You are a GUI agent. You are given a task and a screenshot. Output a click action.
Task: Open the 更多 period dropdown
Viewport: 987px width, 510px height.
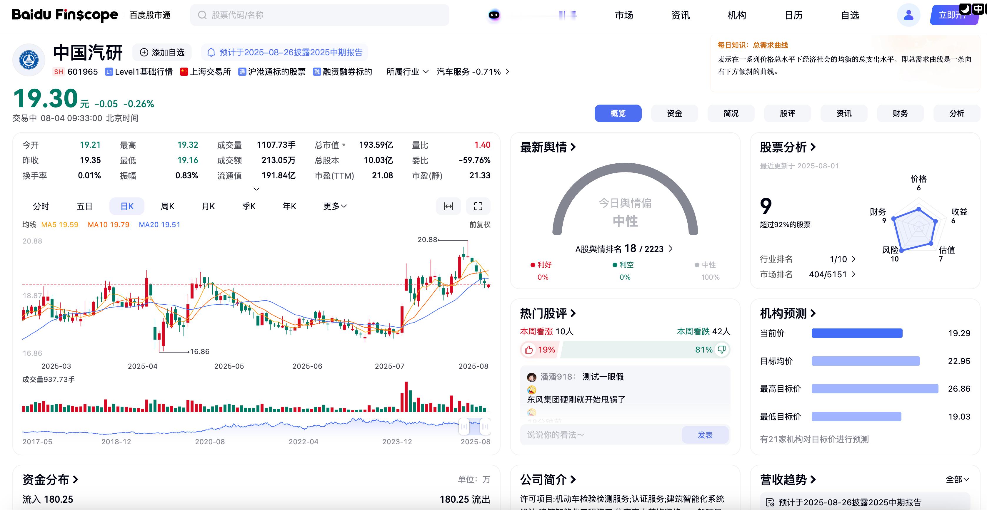[x=335, y=206]
